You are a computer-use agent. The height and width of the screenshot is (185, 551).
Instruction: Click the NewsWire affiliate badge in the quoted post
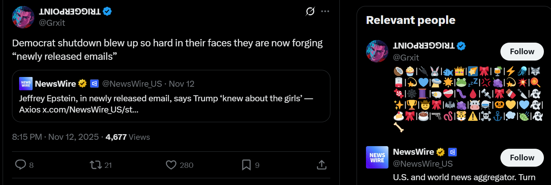tap(94, 84)
